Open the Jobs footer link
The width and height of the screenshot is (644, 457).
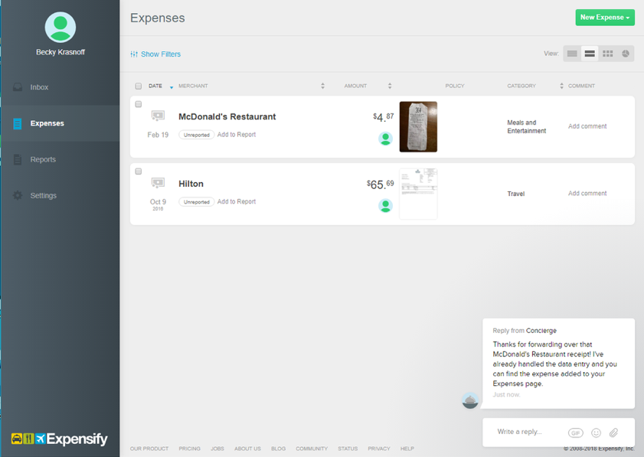pyautogui.click(x=217, y=449)
